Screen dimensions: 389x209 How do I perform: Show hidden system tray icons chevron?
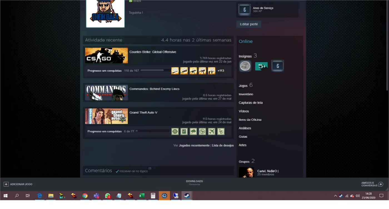click(x=335, y=196)
